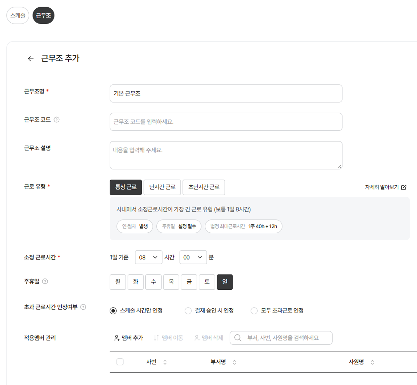Select 초단시간 근로 work type
Screen dimensions: 417x385
point(204,187)
